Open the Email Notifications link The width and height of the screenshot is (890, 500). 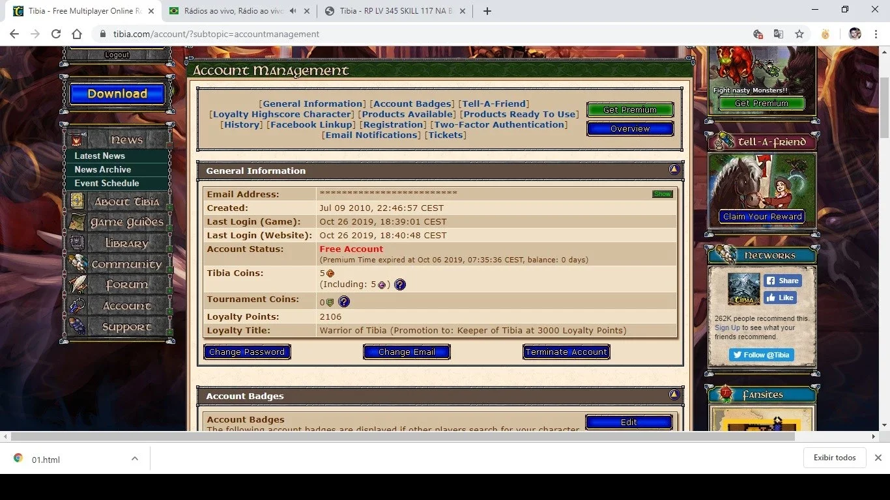point(371,135)
